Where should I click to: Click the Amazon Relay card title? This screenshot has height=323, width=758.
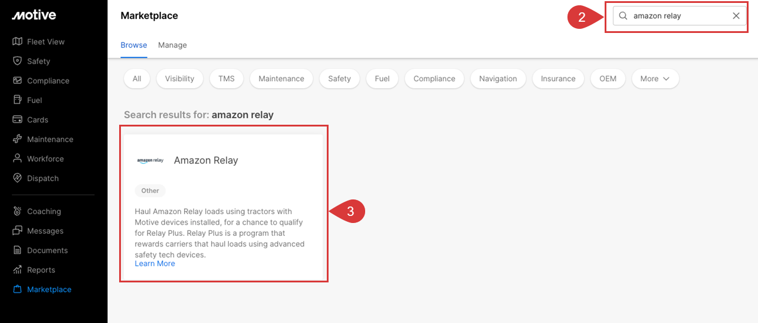pyautogui.click(x=206, y=160)
